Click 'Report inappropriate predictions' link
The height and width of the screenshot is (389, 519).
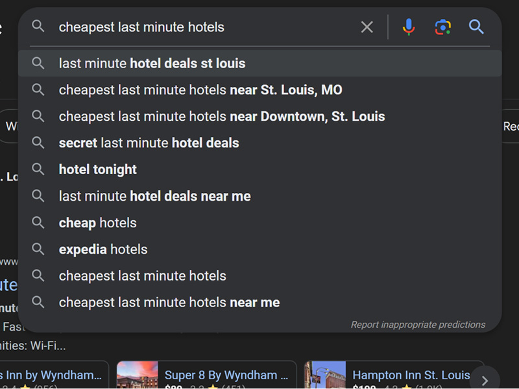click(418, 325)
